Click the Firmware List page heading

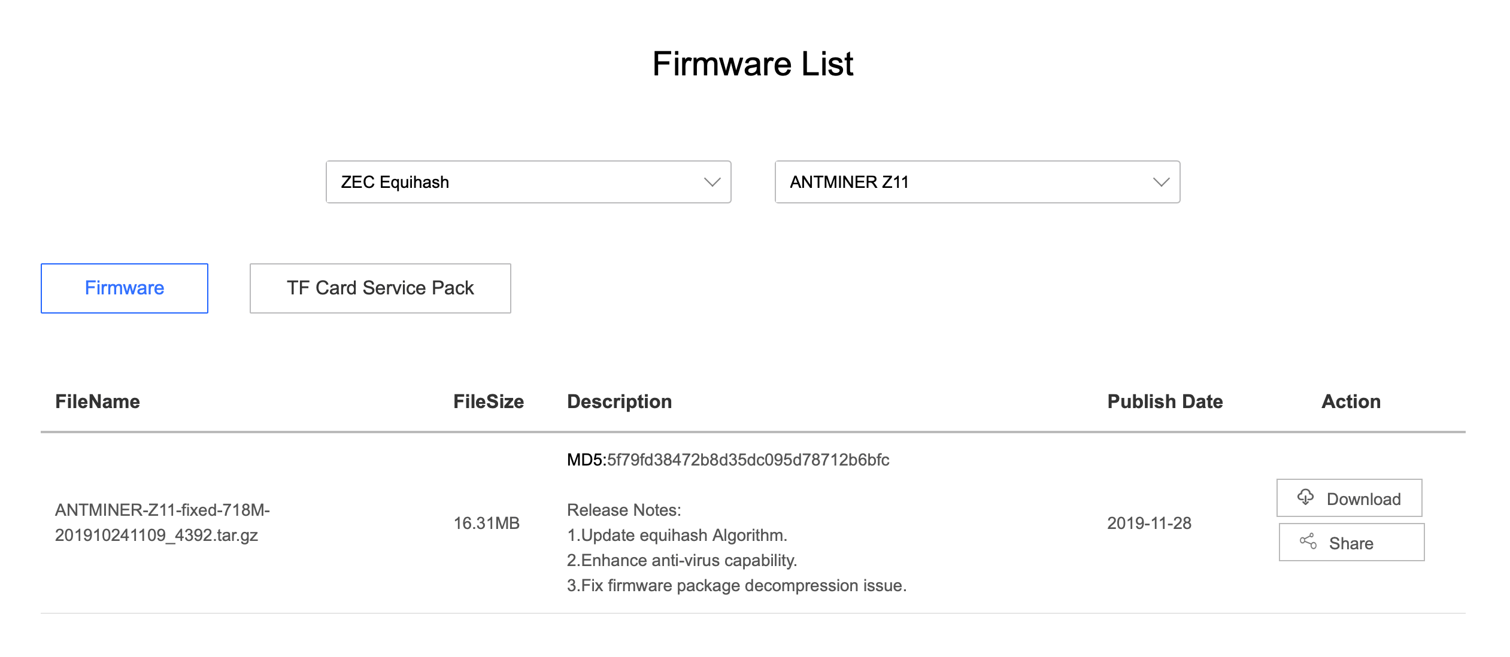(x=753, y=64)
